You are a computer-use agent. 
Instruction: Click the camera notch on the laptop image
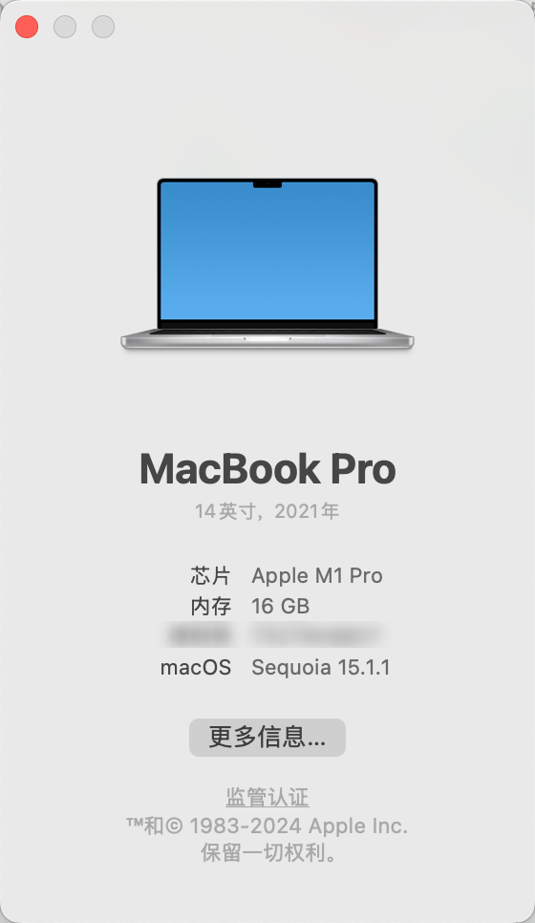tap(267, 184)
